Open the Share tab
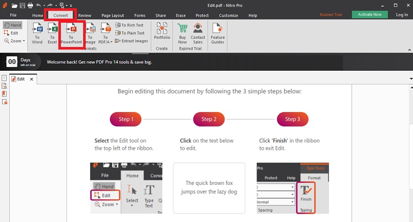Screen dimensions: 413x222 point(161,15)
